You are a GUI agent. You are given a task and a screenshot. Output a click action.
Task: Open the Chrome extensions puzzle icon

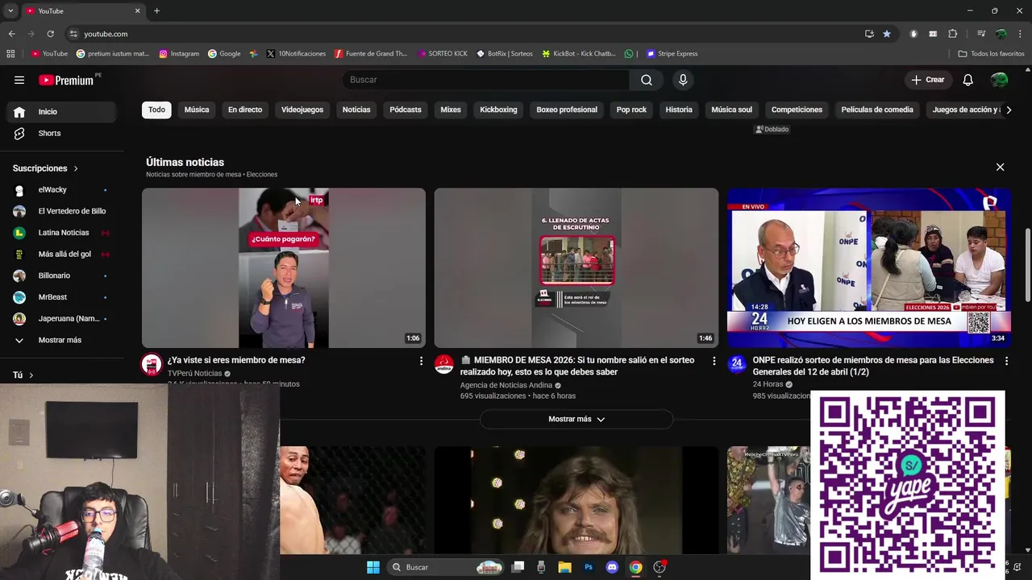pyautogui.click(x=953, y=34)
